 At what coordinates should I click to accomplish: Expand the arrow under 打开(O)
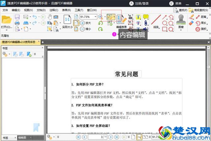7,30
